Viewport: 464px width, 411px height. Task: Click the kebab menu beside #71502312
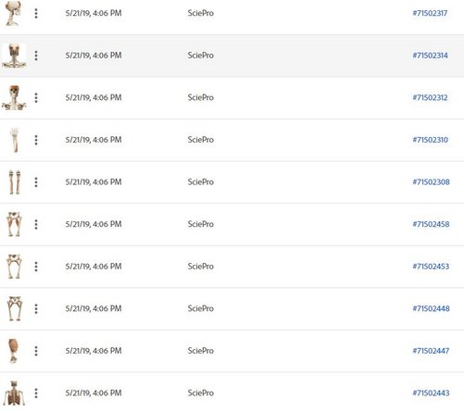point(36,98)
